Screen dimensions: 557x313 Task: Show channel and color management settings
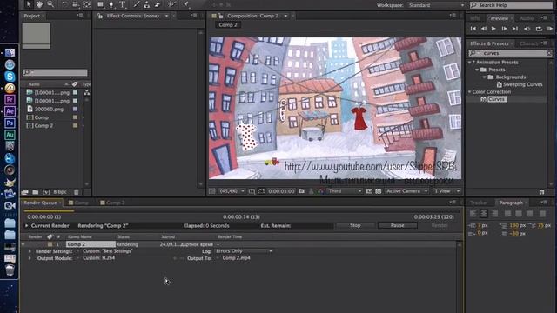coord(320,191)
